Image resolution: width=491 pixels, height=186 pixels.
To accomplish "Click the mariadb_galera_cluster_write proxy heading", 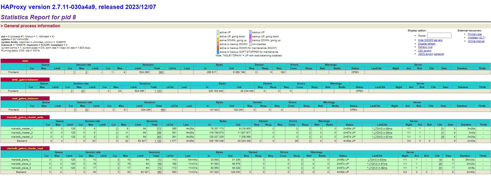I will tap(25, 117).
